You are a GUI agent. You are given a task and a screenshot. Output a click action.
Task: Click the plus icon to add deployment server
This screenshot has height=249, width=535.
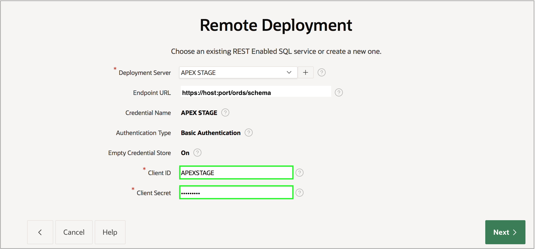point(305,73)
